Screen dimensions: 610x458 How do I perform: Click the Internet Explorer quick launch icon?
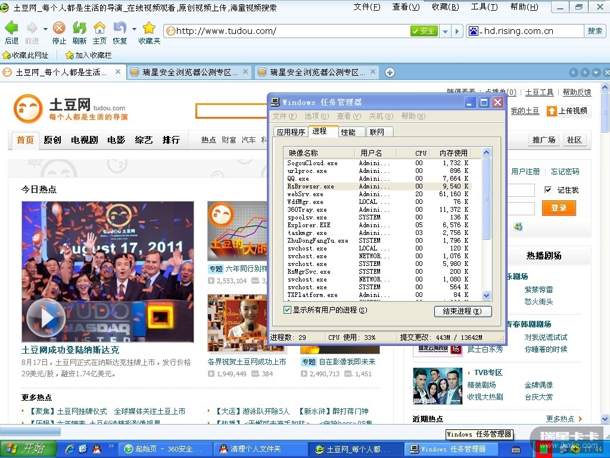tap(70, 449)
